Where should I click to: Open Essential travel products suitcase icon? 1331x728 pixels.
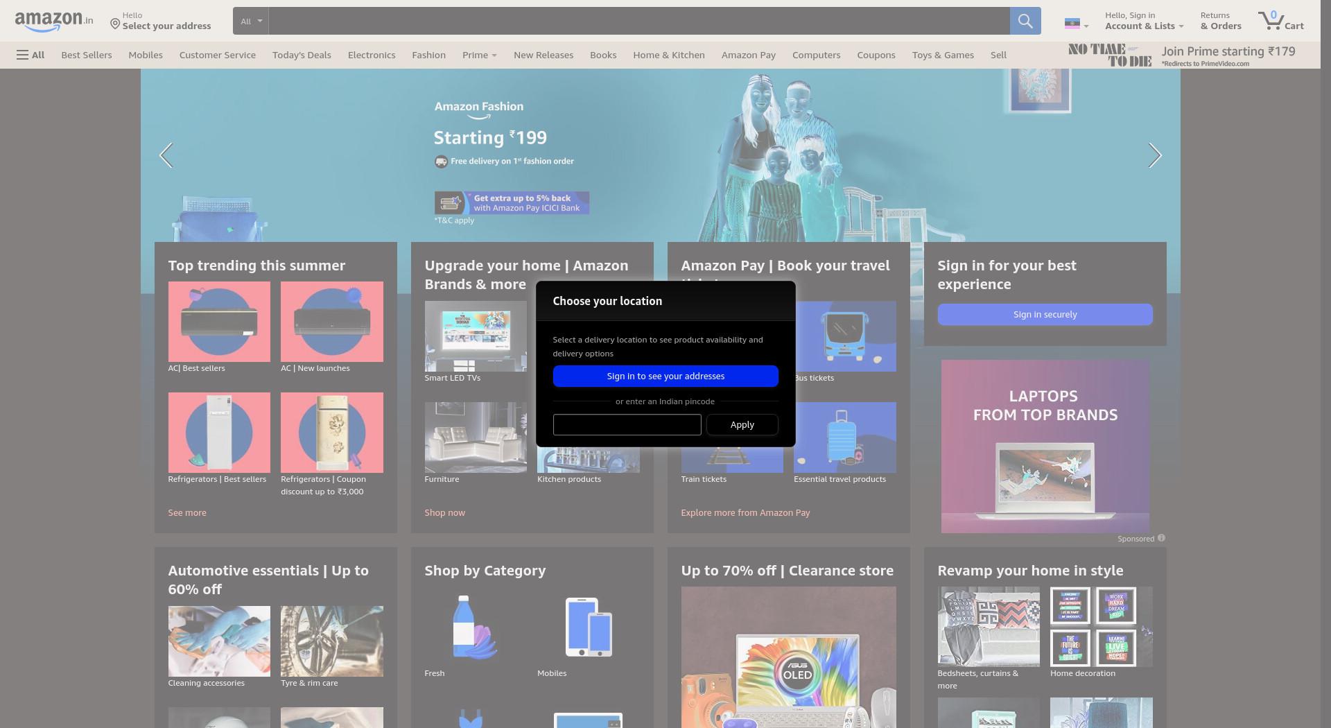point(846,437)
